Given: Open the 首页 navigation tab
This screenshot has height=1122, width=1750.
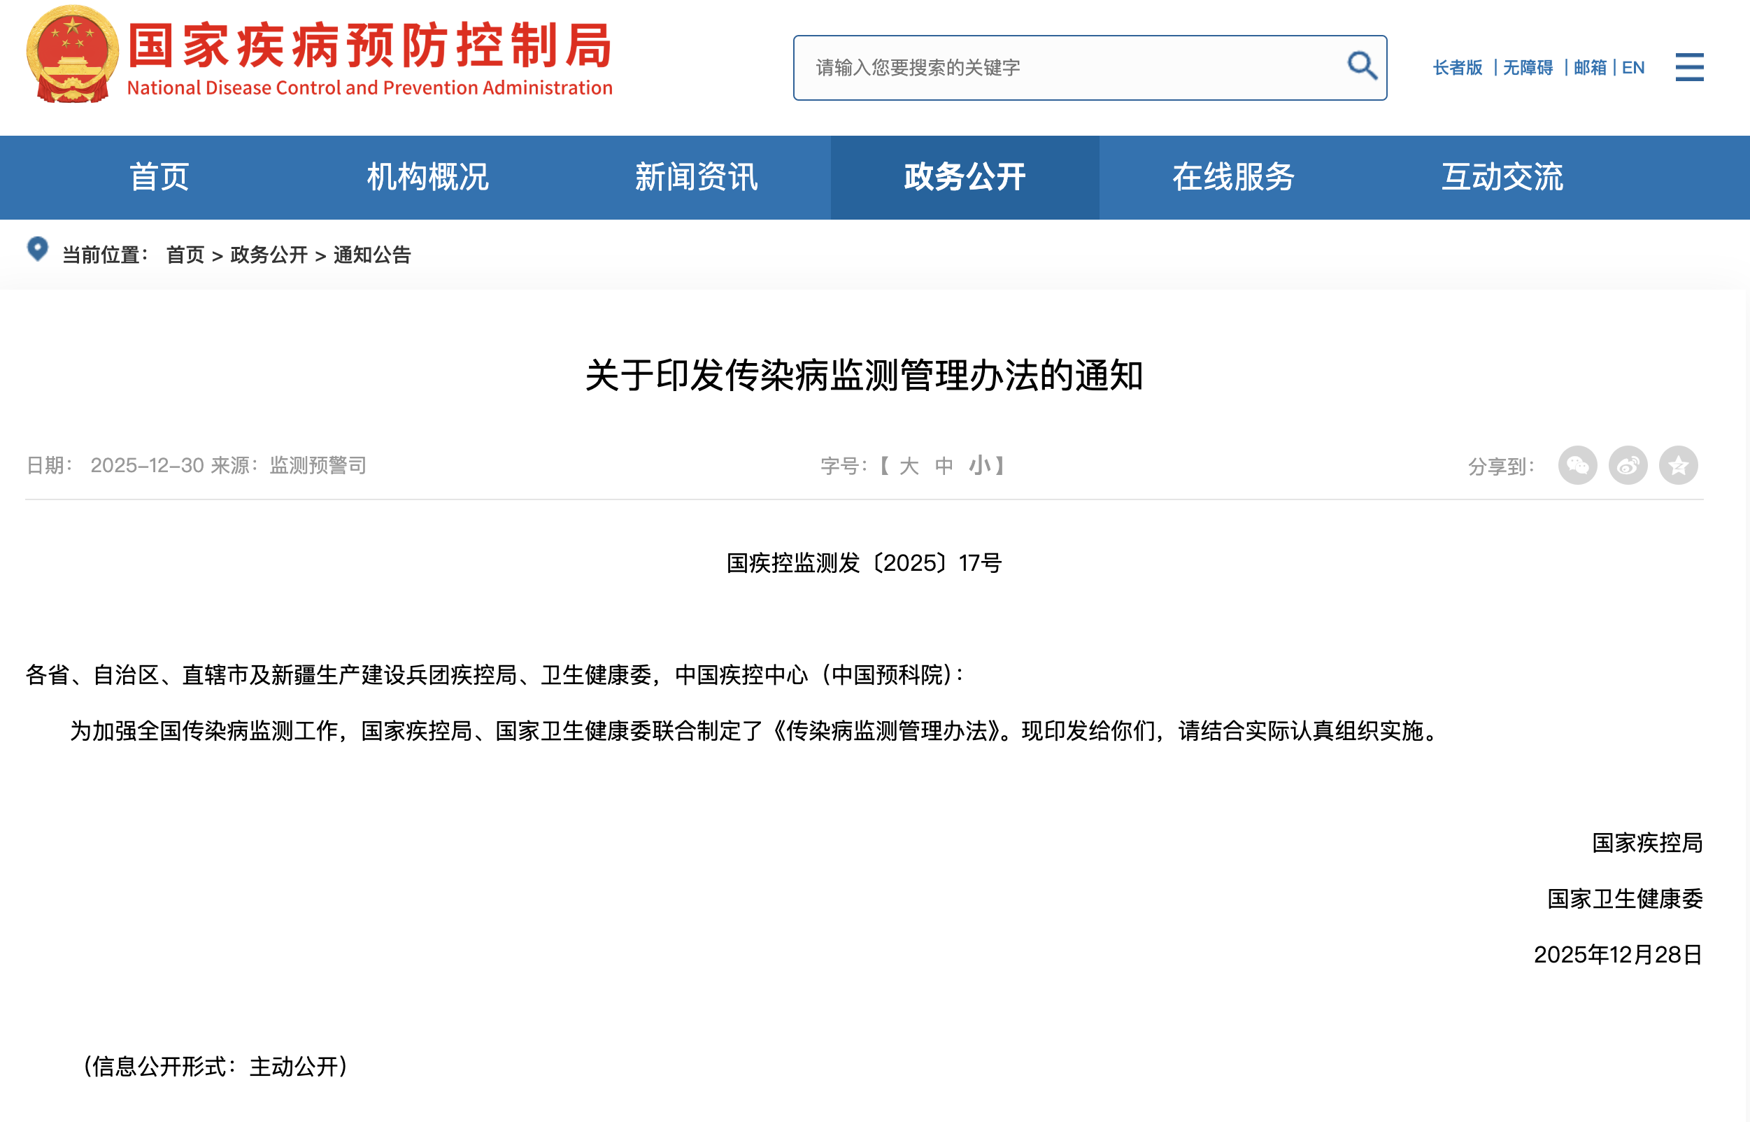Looking at the screenshot, I should coord(159,178).
